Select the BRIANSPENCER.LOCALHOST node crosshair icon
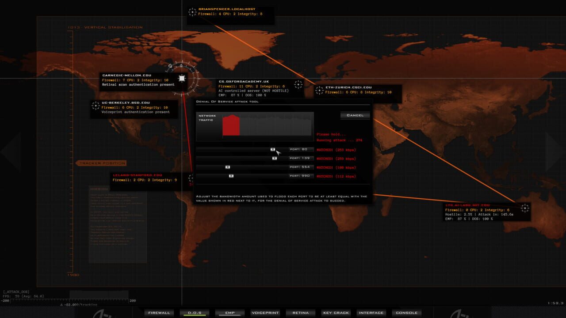Image resolution: width=566 pixels, height=318 pixels. (192, 12)
